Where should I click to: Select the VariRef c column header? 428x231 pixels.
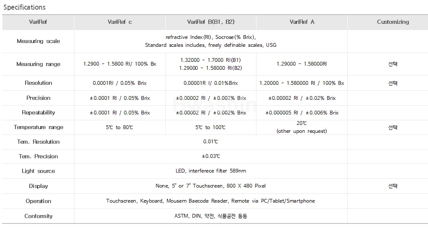click(x=120, y=22)
